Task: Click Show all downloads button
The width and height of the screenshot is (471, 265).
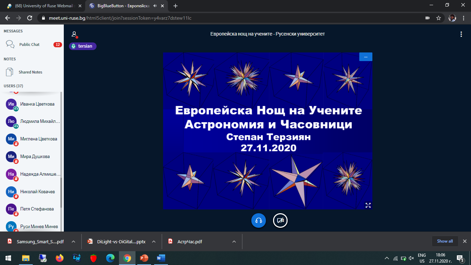Action: coord(445,241)
